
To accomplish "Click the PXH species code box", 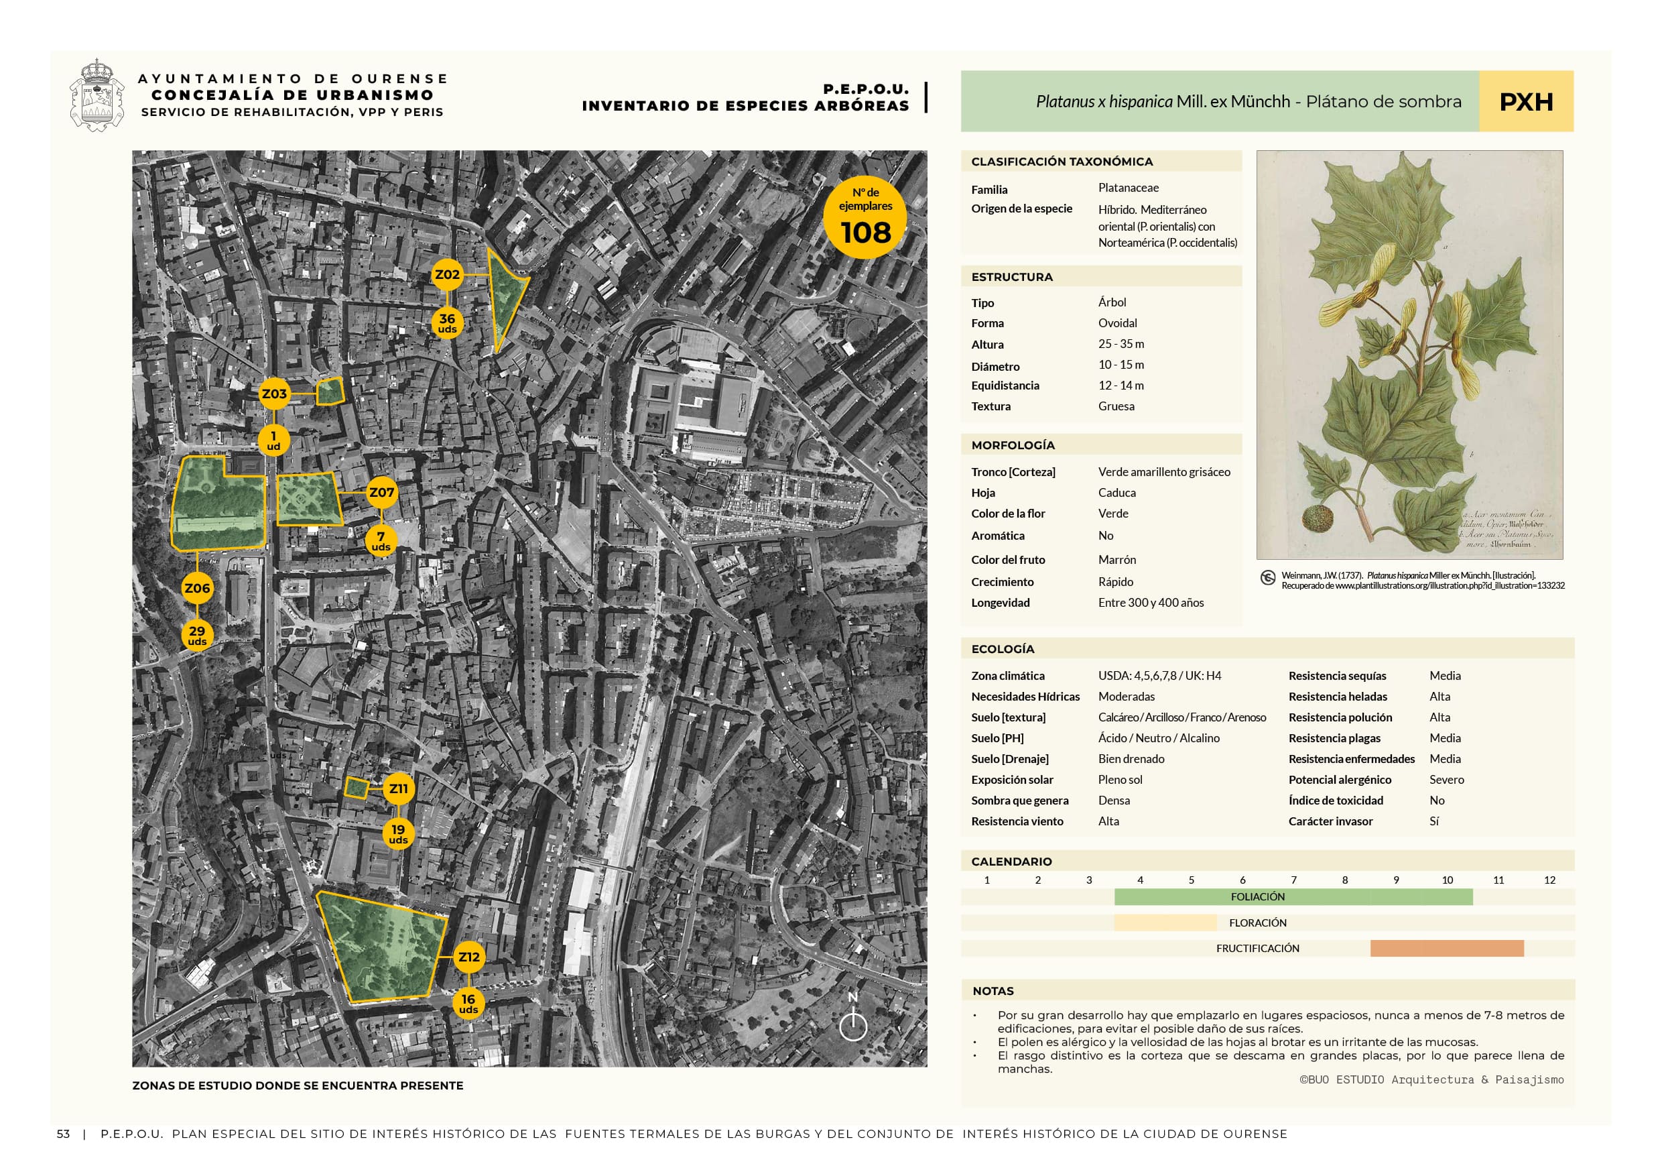I will click(1525, 101).
